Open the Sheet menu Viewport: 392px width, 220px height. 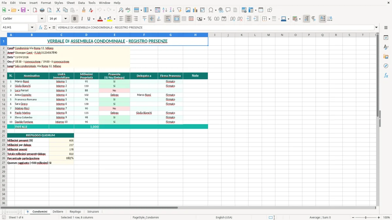click(x=71, y=3)
